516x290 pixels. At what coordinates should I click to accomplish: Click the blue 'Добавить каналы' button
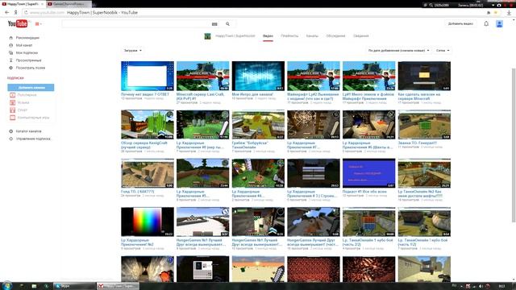click(31, 88)
